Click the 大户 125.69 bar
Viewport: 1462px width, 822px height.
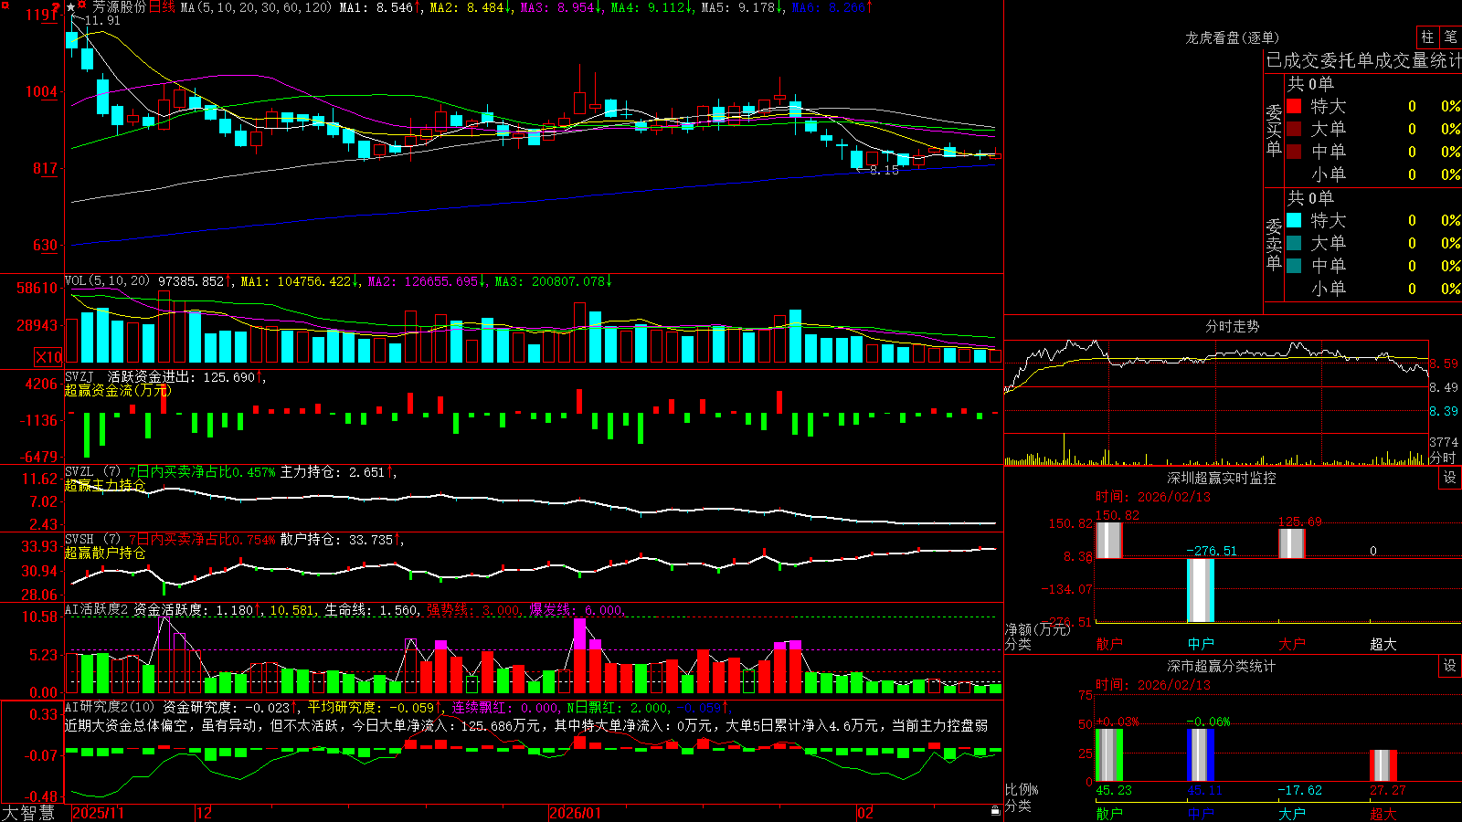[1292, 543]
